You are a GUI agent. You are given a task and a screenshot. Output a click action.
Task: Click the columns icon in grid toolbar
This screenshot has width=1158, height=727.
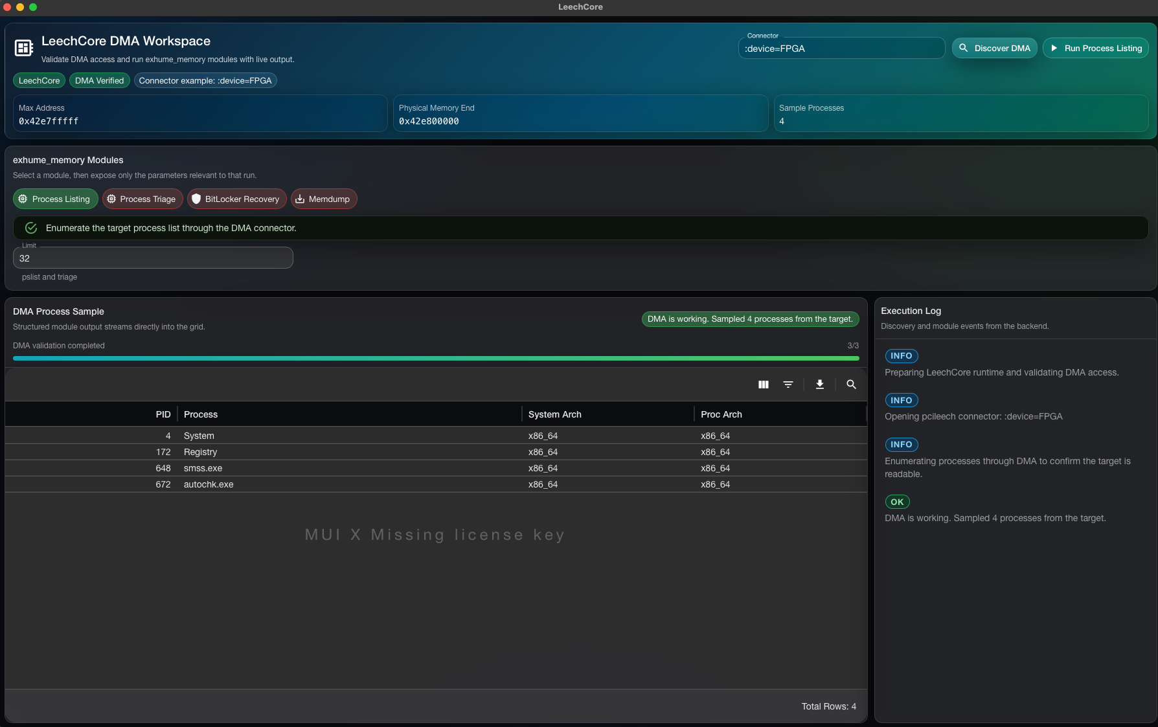coord(764,385)
